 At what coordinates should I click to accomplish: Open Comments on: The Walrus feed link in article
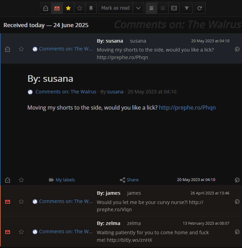[x=66, y=92]
